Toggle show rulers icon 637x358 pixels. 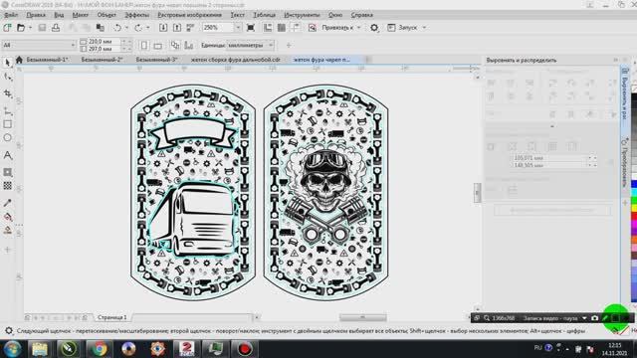tap(268, 28)
